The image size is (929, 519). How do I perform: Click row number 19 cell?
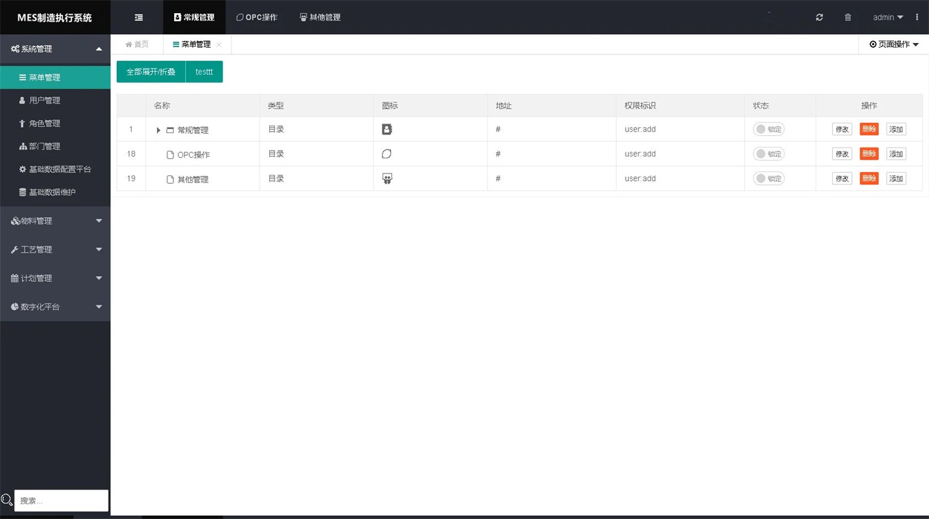(x=131, y=178)
